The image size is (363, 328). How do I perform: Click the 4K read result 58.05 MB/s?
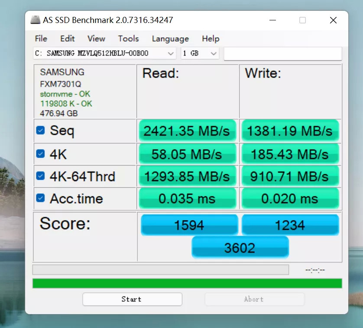click(x=188, y=154)
